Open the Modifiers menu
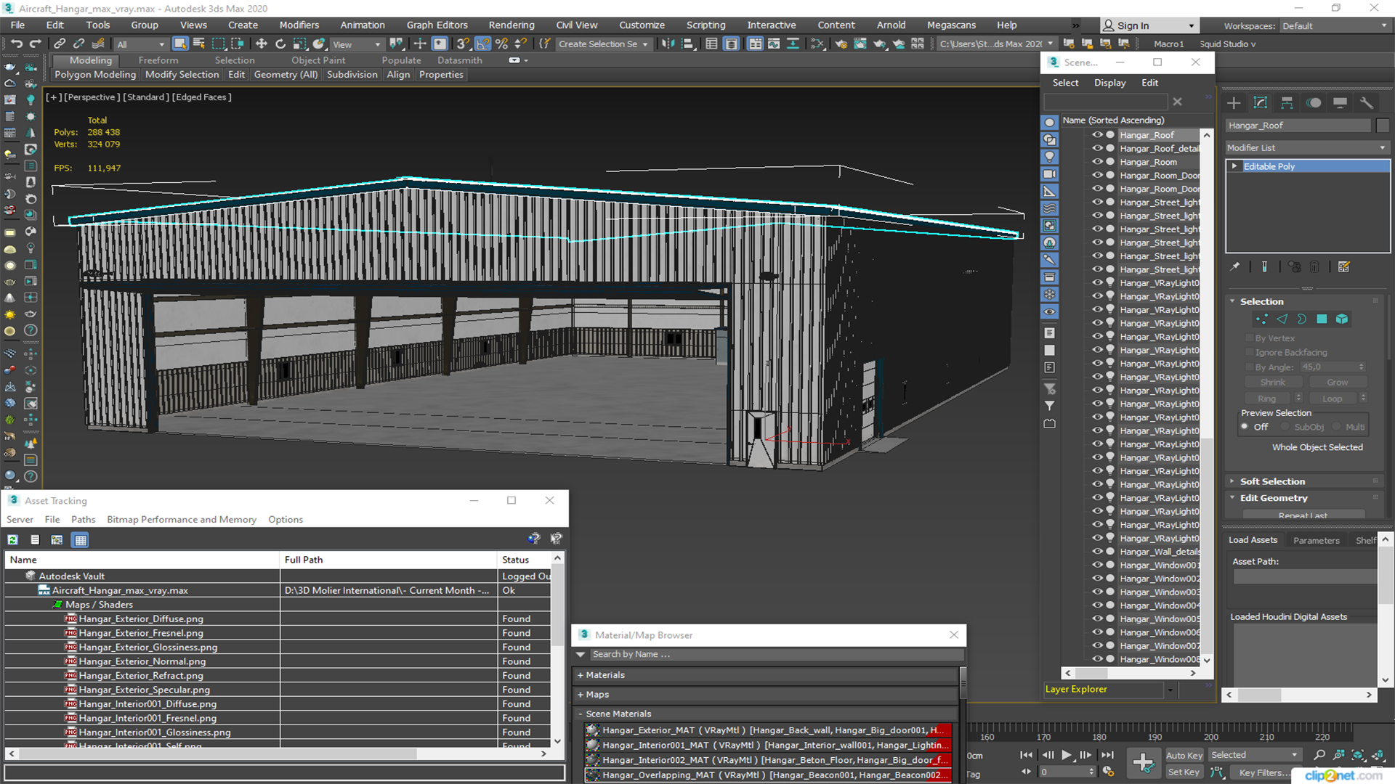The image size is (1395, 784). point(299,25)
